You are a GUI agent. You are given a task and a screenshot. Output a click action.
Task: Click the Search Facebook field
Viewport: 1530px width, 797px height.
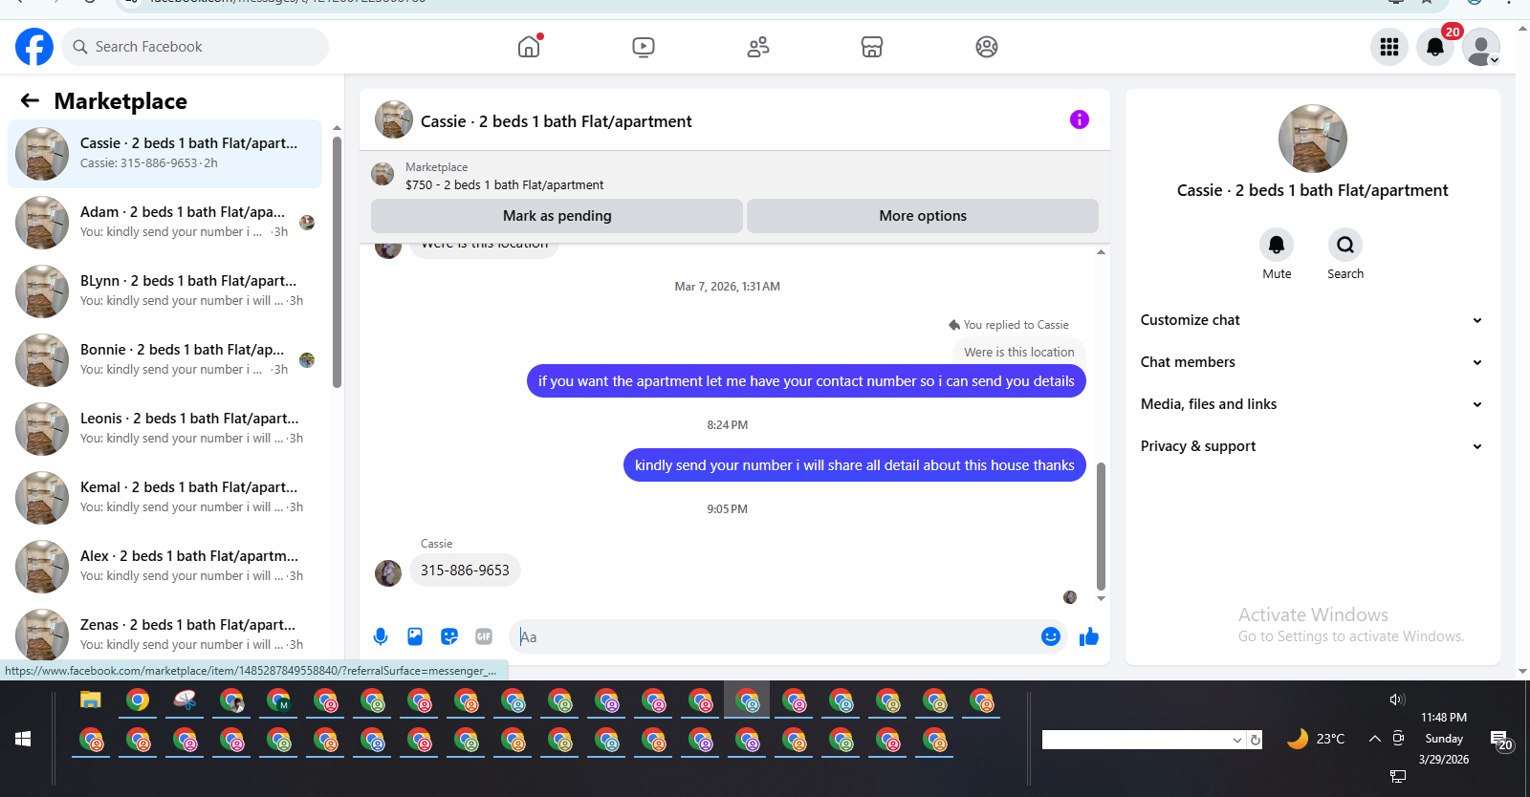coord(195,47)
